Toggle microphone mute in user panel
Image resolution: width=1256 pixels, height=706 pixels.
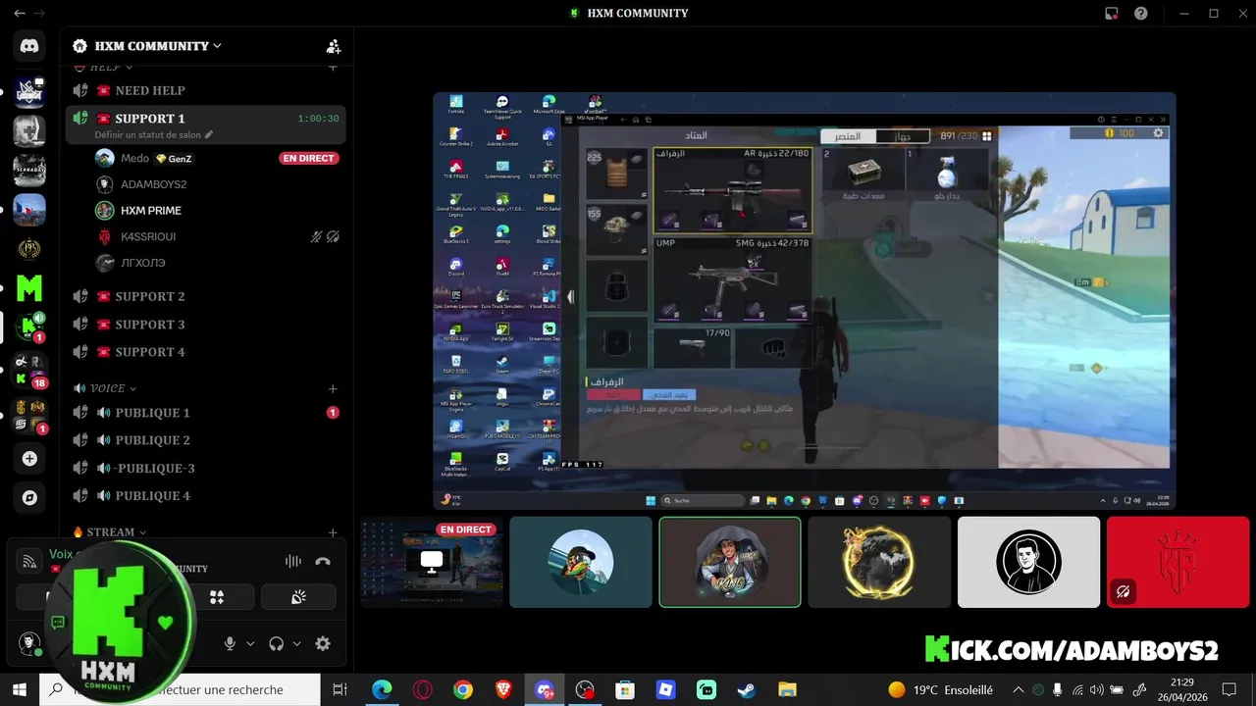230,644
